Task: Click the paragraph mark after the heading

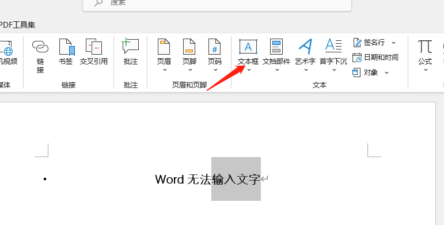Action: [264, 179]
